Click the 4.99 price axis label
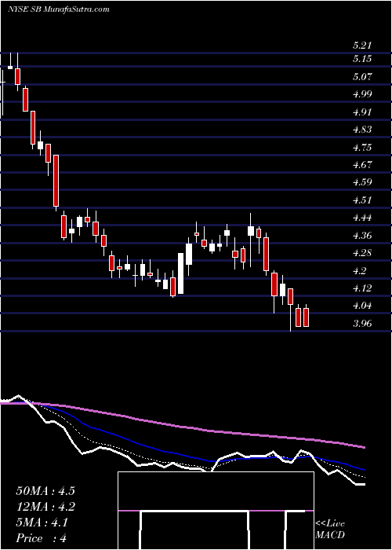The width and height of the screenshot is (392, 550). (362, 94)
